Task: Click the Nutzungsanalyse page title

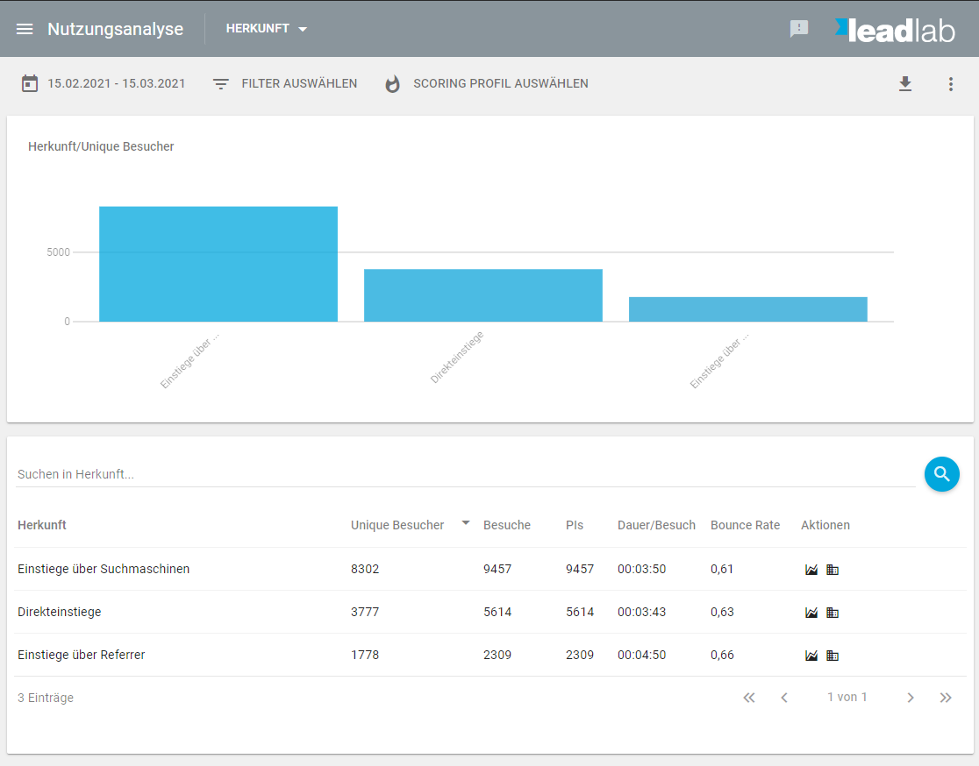Action: pos(116,29)
